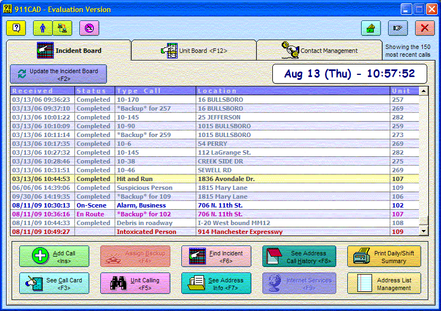
Task: Open the Contact Management tab
Action: [x=319, y=51]
